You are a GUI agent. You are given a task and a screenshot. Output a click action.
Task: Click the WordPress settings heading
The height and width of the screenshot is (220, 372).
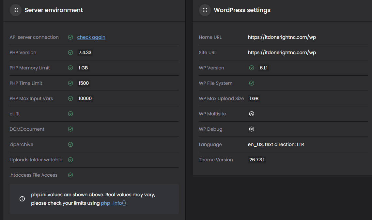(242, 10)
